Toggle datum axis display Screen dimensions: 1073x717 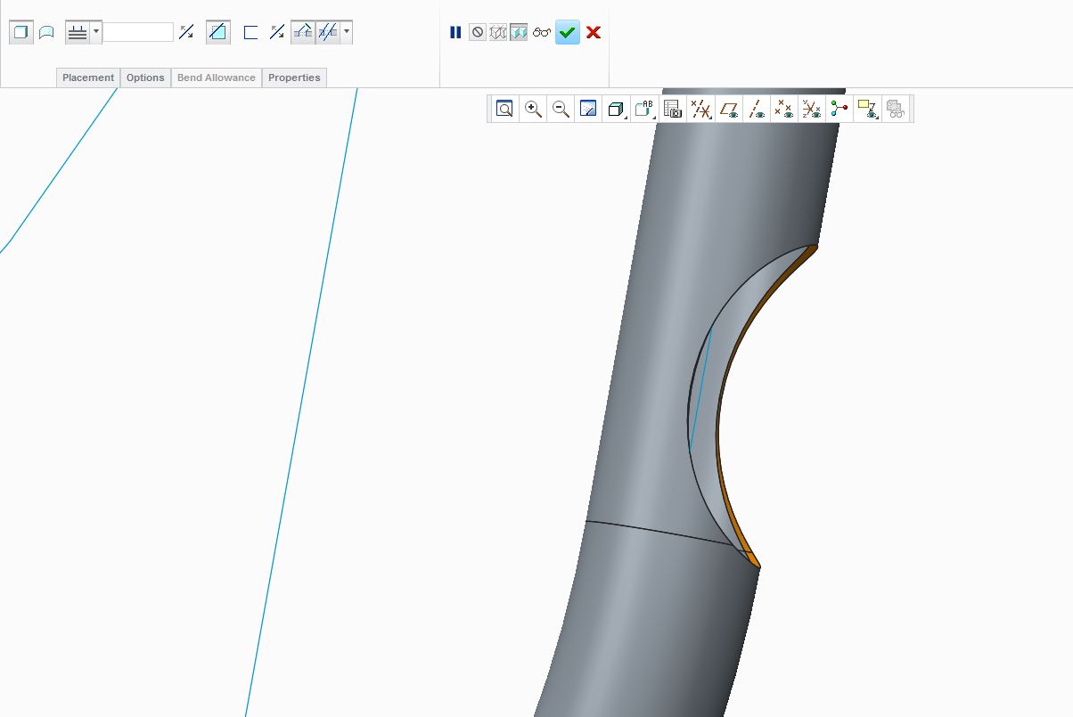pos(757,110)
